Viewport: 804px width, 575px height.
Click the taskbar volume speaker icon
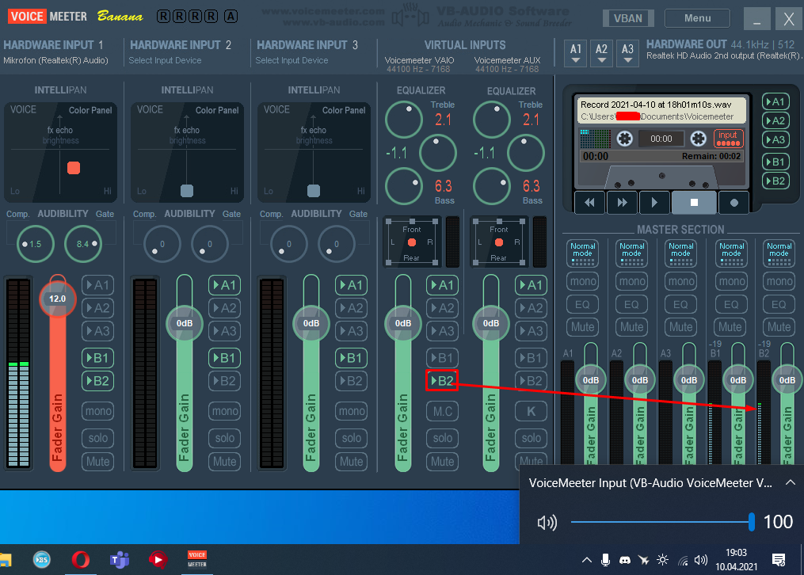coord(700,560)
